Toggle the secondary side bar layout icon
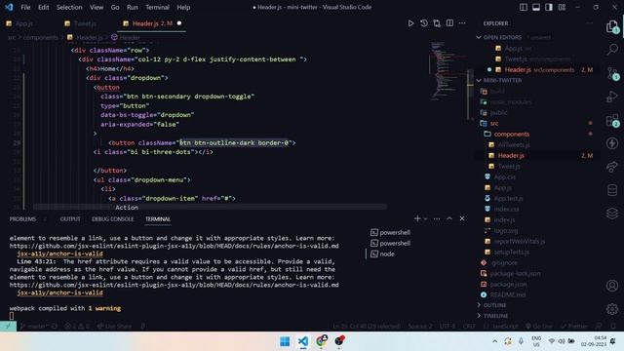 [x=549, y=7]
